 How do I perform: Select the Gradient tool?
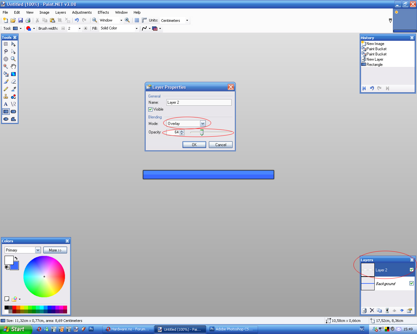pos(13,74)
